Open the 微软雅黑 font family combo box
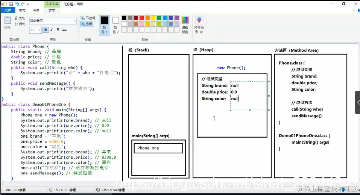360x195 pixels. pos(53,21)
